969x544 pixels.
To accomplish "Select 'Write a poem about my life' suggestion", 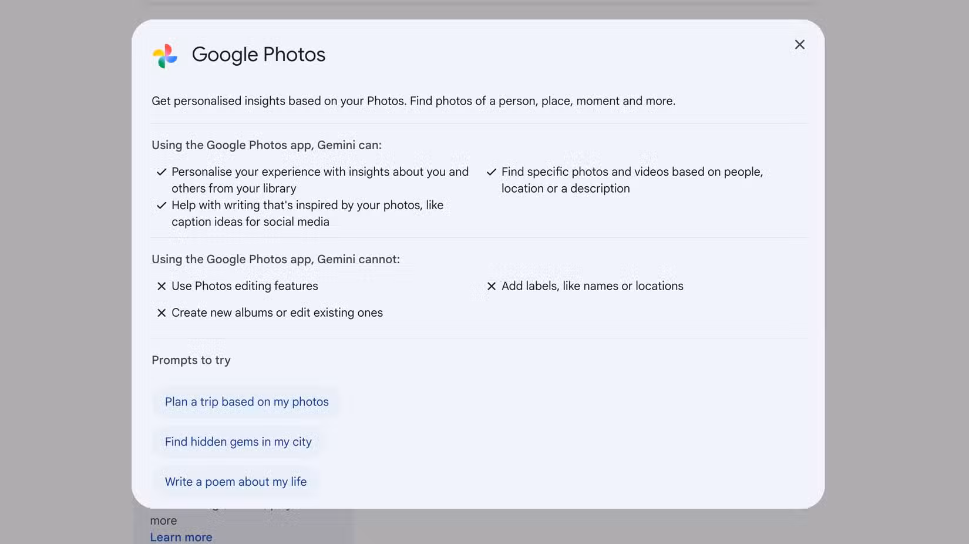I will tap(235, 481).
